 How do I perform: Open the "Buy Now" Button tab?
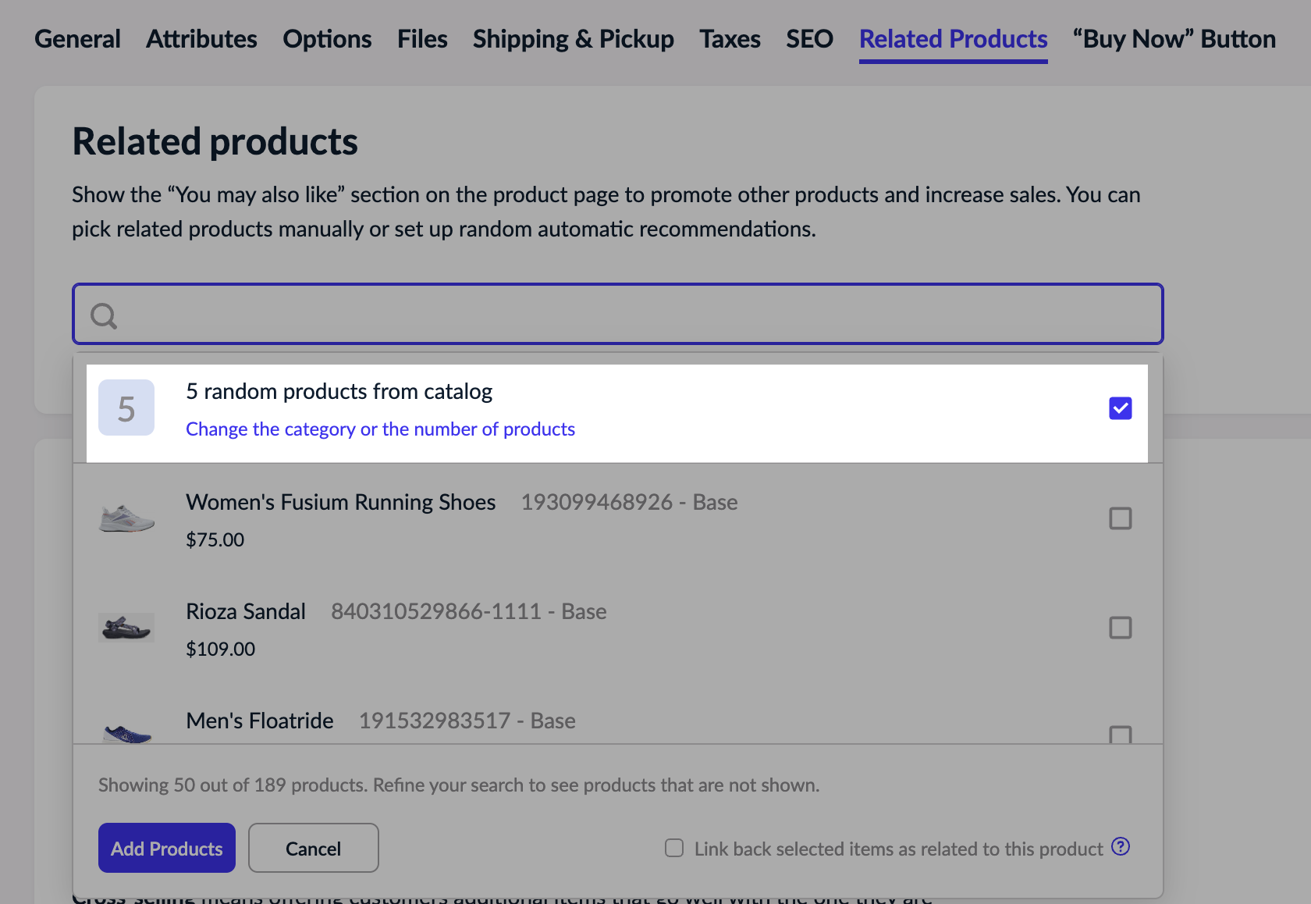click(x=1174, y=39)
